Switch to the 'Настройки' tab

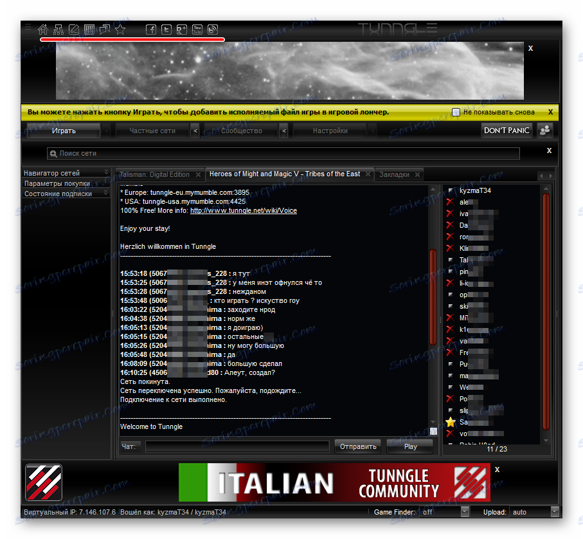330,131
